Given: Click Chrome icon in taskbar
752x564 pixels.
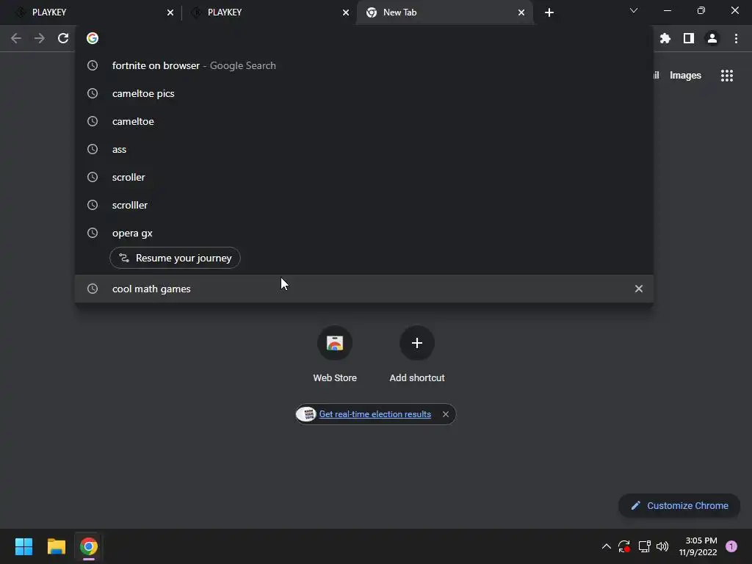Looking at the screenshot, I should 89,546.
